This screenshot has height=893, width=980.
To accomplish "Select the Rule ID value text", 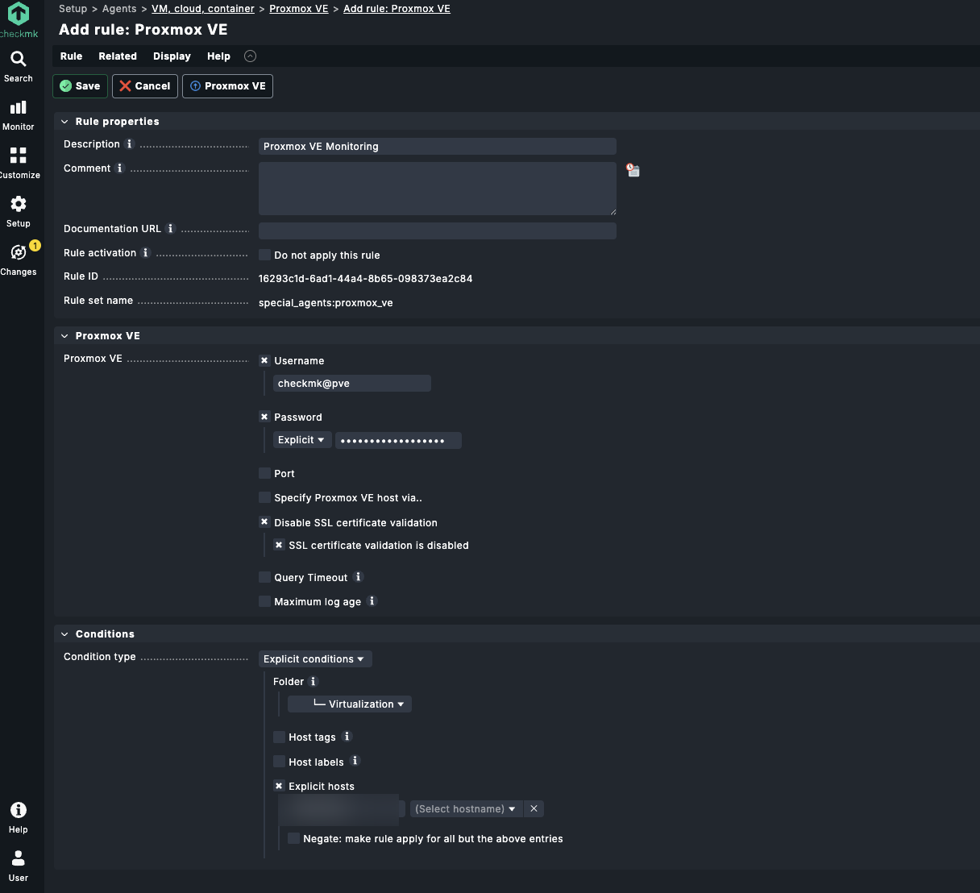I will tap(366, 279).
